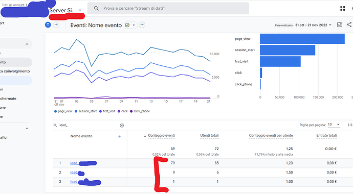Open the Righe per pagina dropdown
Image resolution: width=353 pixels, height=194 pixels.
tap(334, 125)
